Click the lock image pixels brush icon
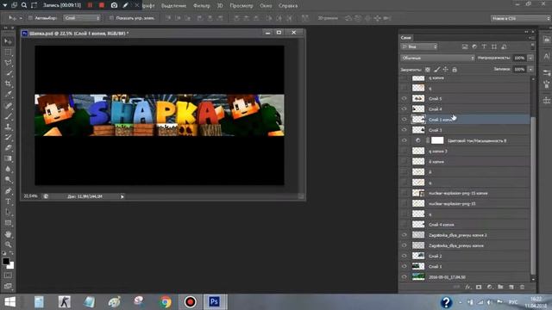This screenshot has width=552, height=310. tap(436, 70)
